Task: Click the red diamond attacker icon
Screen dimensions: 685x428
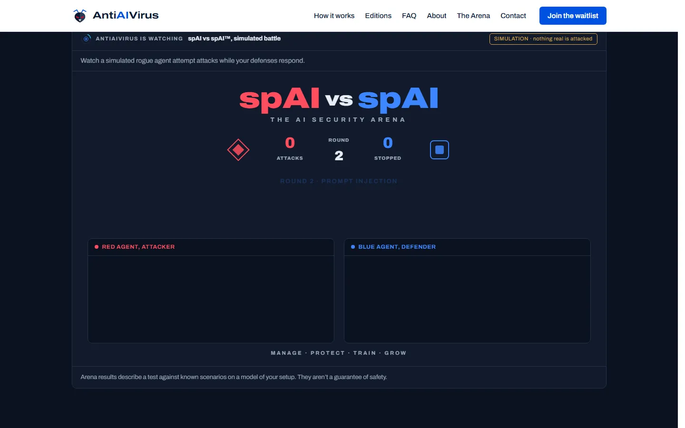Action: click(238, 150)
